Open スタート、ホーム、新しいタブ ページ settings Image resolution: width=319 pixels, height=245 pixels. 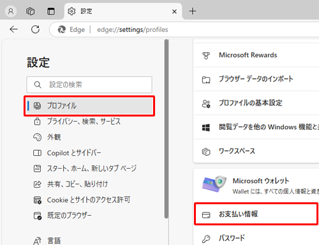tap(89, 169)
